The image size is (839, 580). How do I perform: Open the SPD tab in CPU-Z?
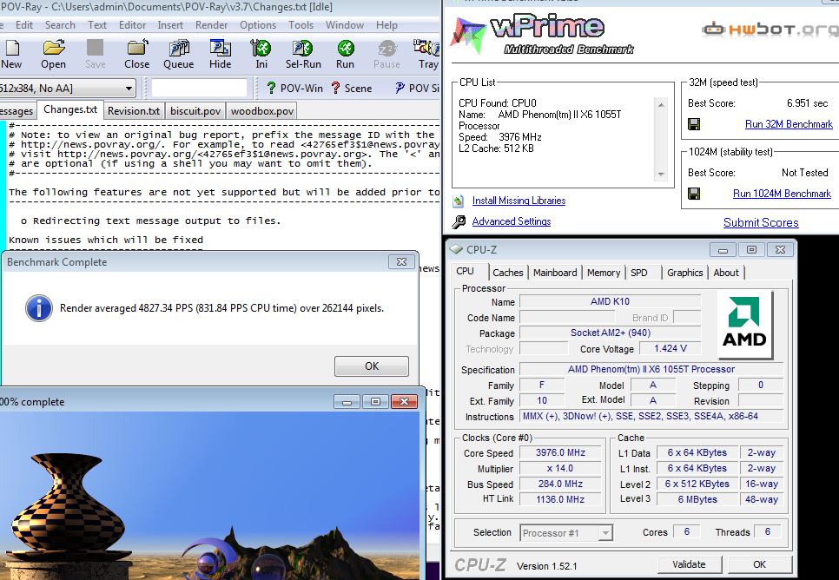(639, 273)
